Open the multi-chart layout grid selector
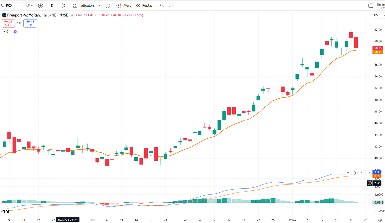Screen dimensions: 385x223 (x=107, y=5)
